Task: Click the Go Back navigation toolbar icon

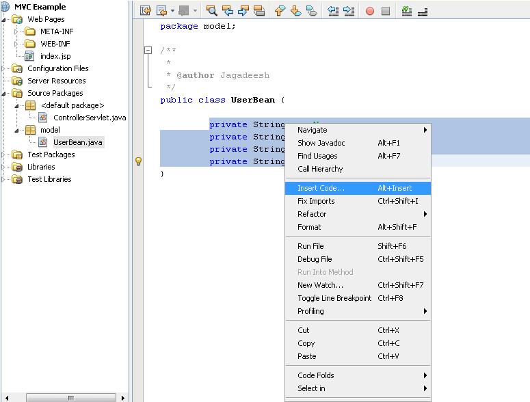Action: pos(162,11)
